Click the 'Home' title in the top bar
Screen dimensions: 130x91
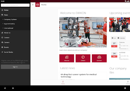[x=44, y=5]
